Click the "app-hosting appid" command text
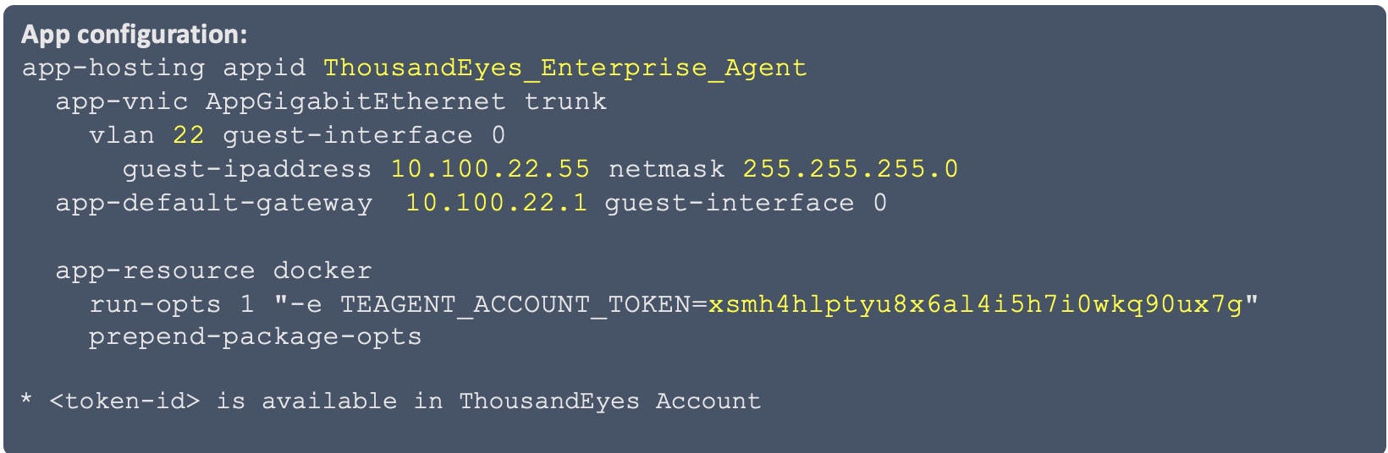Viewport: 1388px width, 453px height. [x=163, y=68]
